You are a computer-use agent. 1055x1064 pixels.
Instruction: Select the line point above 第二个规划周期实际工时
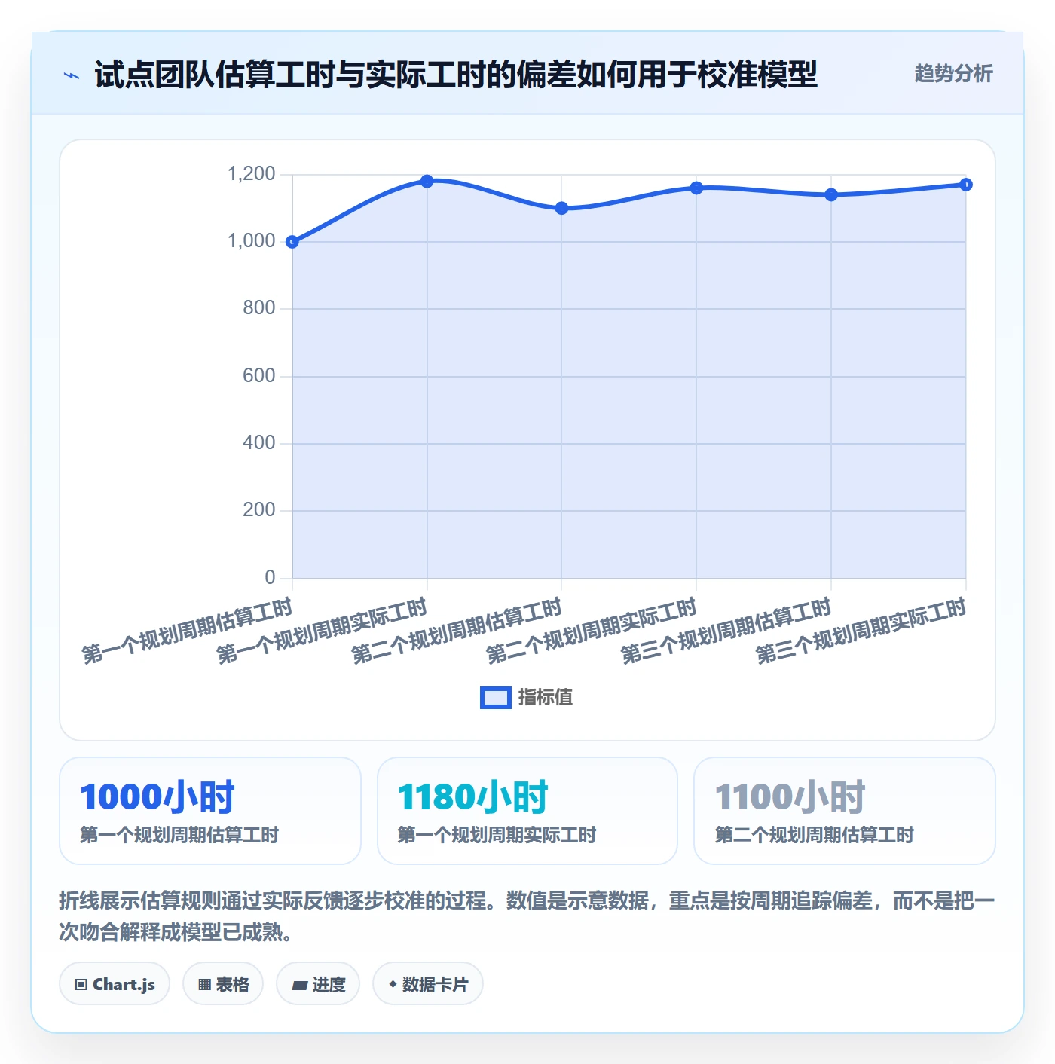696,188
